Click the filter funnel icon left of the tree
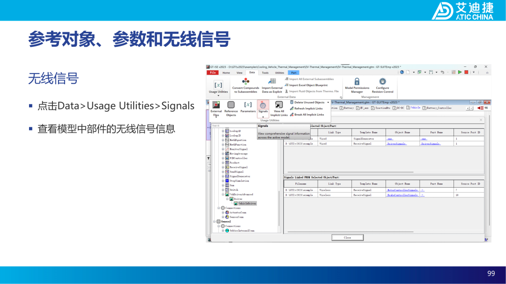Image resolution: width=506 pixels, height=284 pixels. pyautogui.click(x=208, y=159)
